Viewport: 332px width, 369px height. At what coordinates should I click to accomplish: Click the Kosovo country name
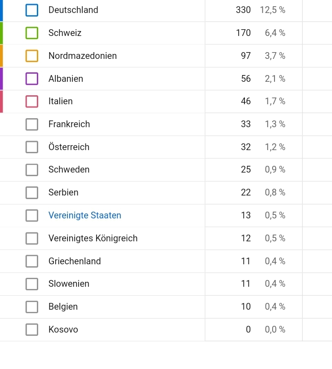point(63,329)
